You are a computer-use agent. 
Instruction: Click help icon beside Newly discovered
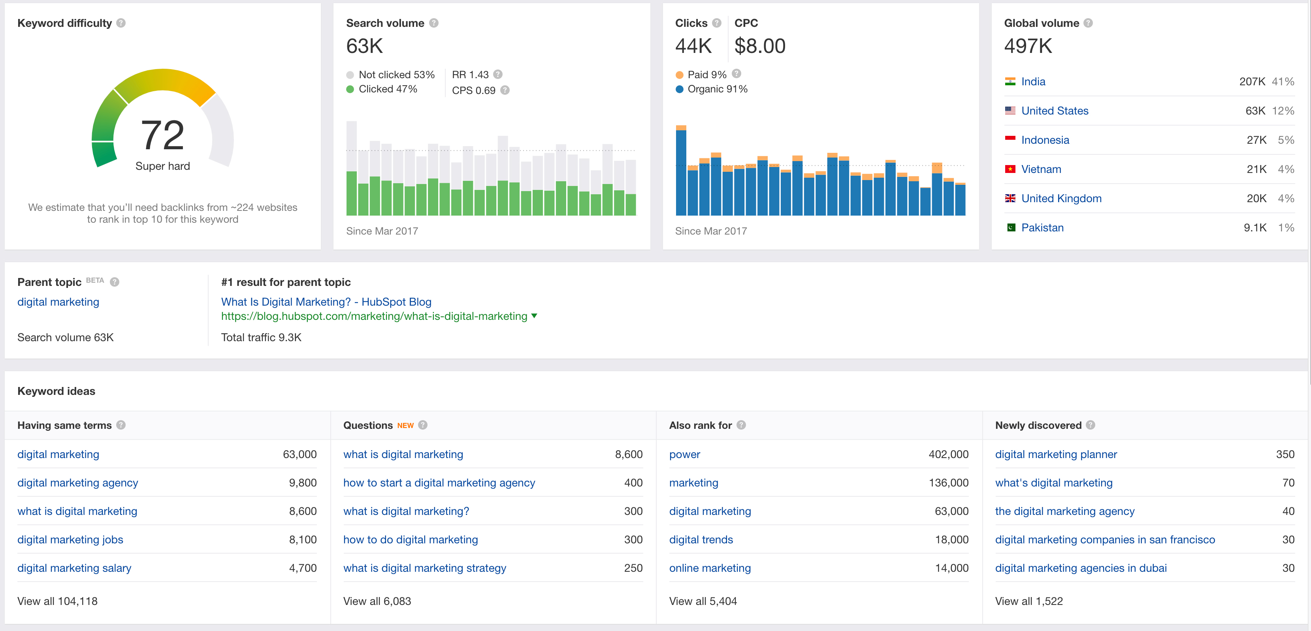1091,425
